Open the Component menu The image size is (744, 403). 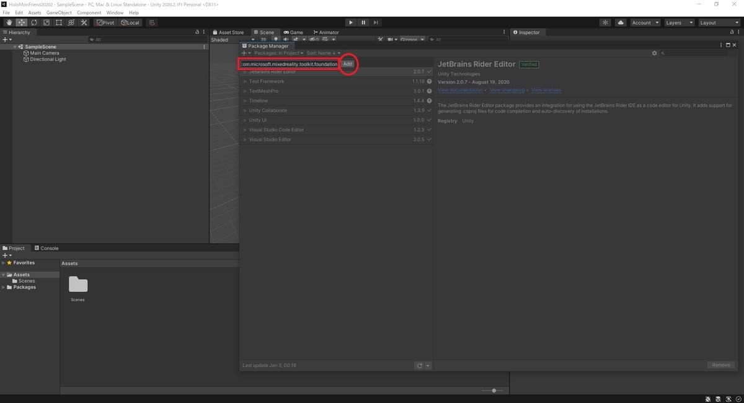(x=89, y=12)
